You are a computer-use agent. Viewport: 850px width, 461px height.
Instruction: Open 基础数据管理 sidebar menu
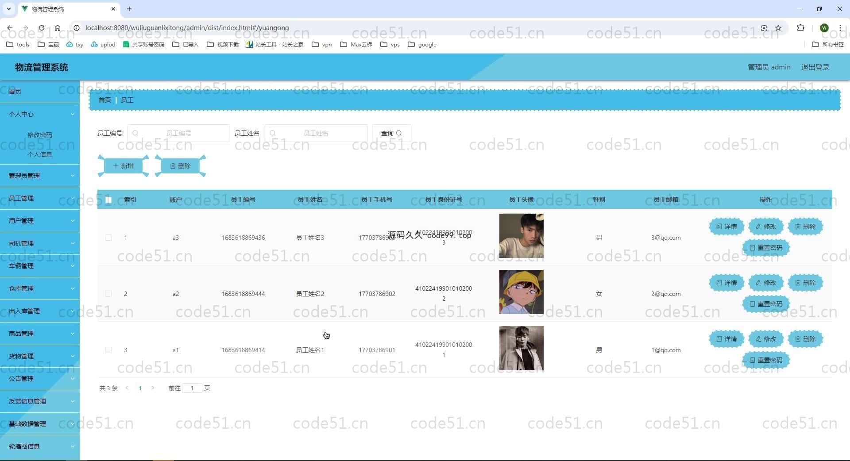pos(40,424)
